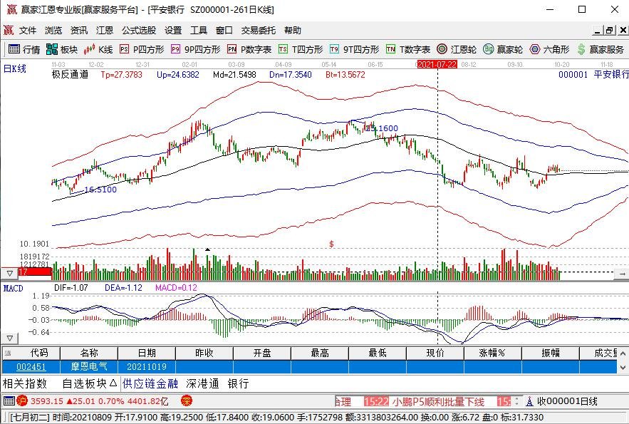Screen dimensions: 629x424
Task: Expand the volume panel dropdown triangle
Action: (10, 274)
